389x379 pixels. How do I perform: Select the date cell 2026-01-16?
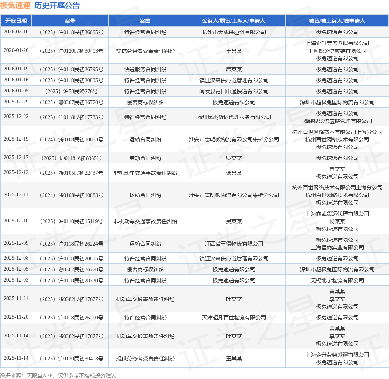coord(16,80)
